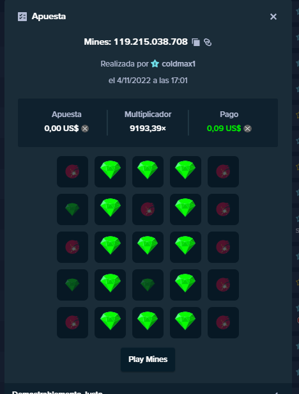Select faded gem in second row's first column

pos(72,209)
